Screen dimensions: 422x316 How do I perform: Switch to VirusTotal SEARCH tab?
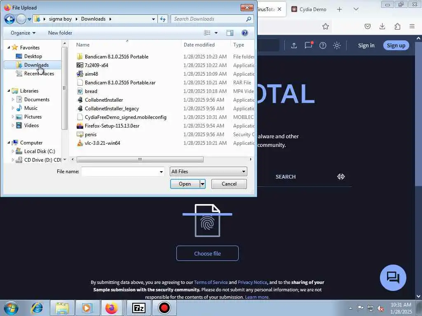[x=286, y=177]
